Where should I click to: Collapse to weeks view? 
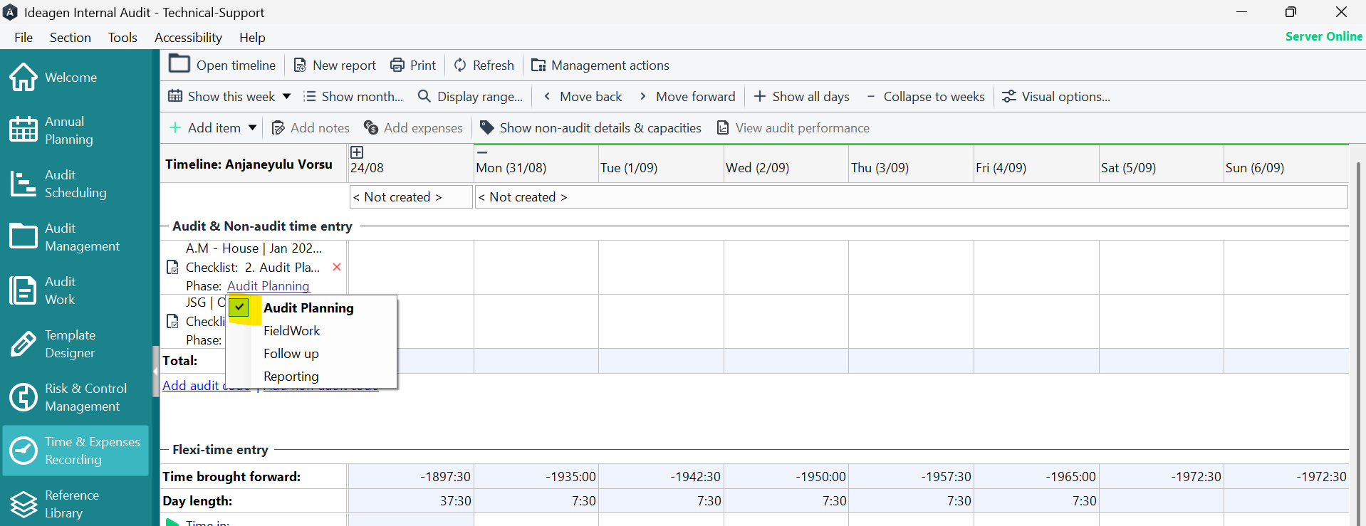point(926,96)
